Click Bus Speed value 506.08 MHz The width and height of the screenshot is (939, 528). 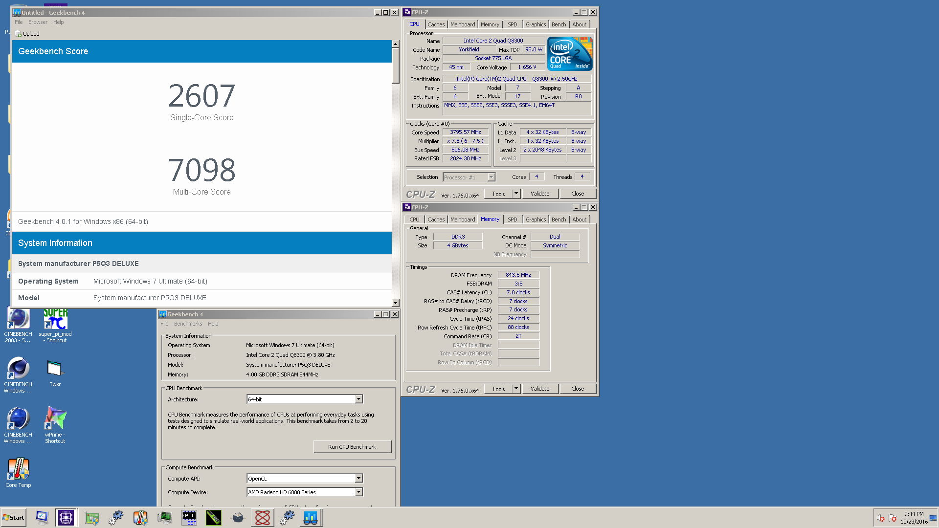(465, 150)
